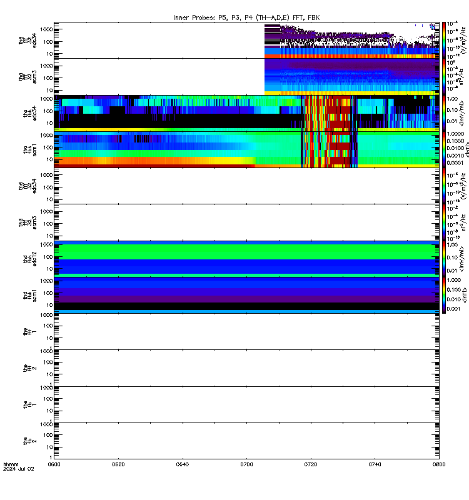
Task: Select the "0800" time axis label
Action: 439,464
